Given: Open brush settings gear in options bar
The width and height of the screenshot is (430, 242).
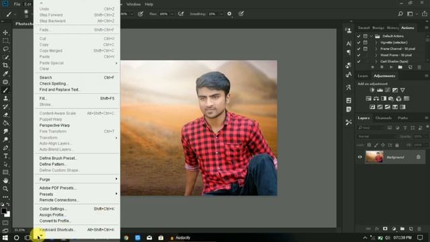Looking at the screenshot, I should pos(229,13).
